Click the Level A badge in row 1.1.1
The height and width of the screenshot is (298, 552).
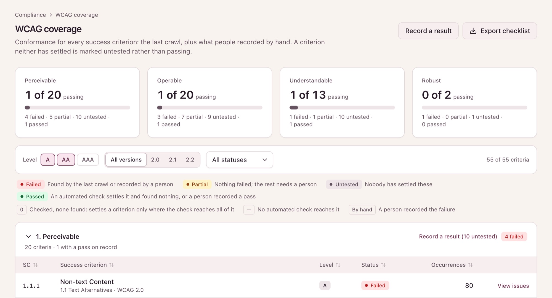click(325, 286)
